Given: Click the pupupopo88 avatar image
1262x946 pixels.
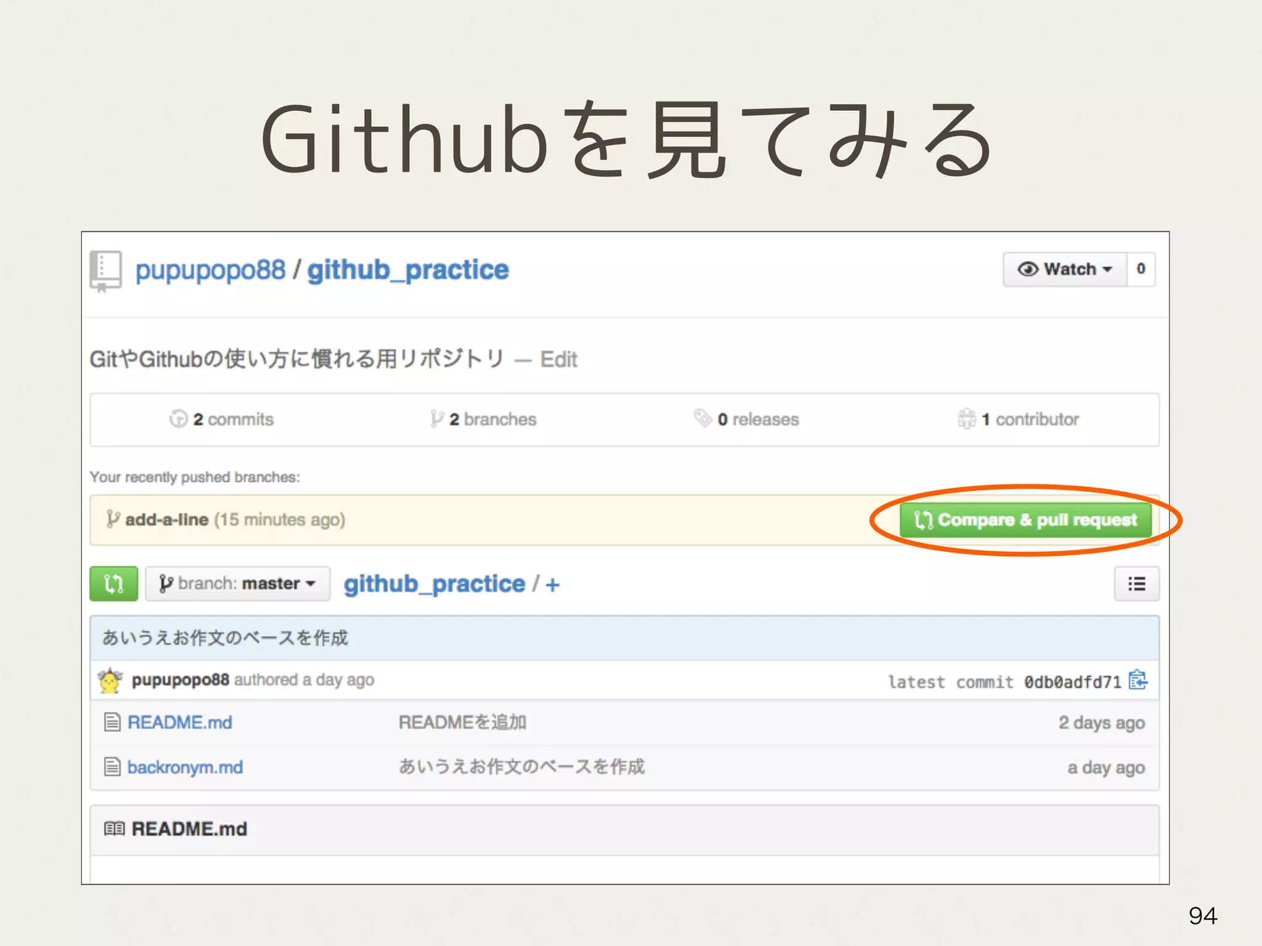Looking at the screenshot, I should click(x=110, y=681).
